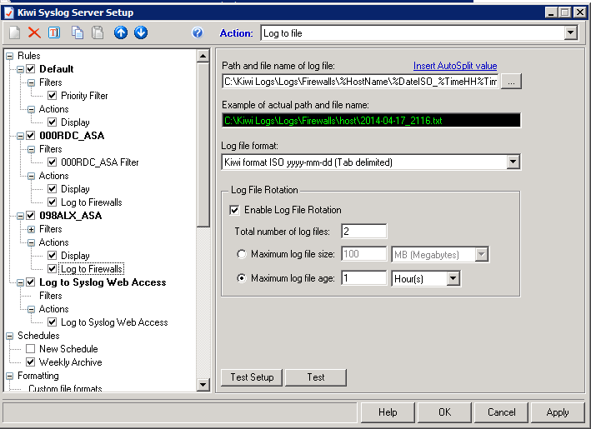The height and width of the screenshot is (429, 591).
Task: Toggle the Priority Filter checkbox
Action: tap(52, 96)
